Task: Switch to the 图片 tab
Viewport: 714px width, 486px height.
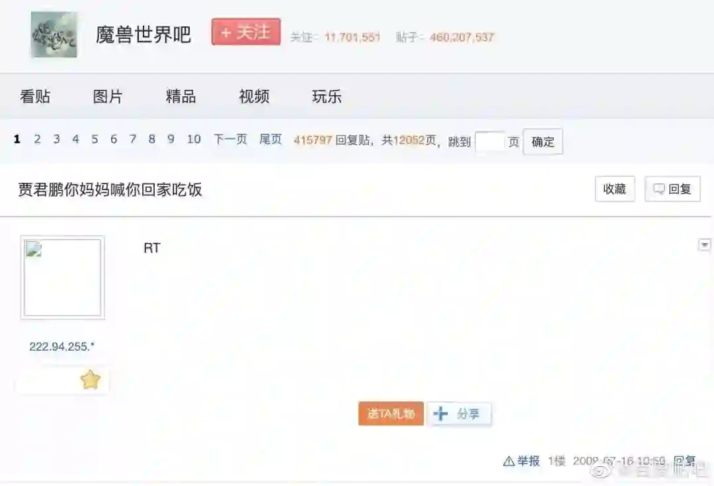Action: click(x=108, y=96)
